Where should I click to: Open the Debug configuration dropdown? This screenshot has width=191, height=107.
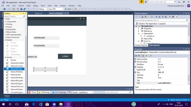[x=43, y=9]
